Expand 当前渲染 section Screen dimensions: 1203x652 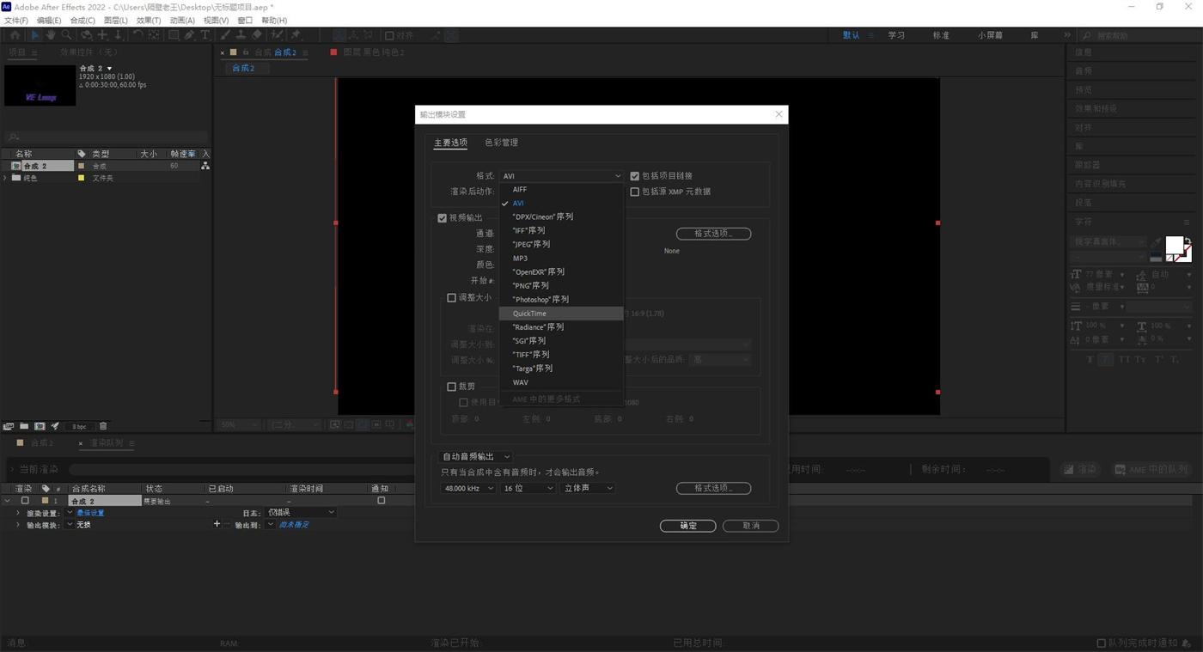click(x=12, y=470)
